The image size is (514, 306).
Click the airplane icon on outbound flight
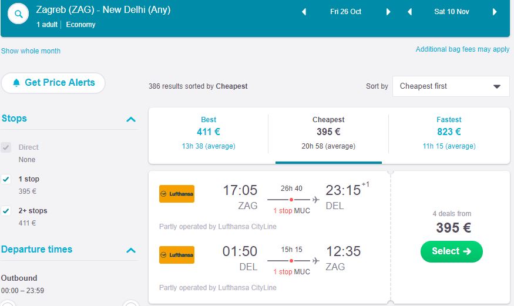click(x=316, y=200)
